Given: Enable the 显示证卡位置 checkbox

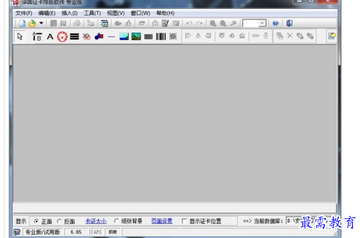Looking at the screenshot, I should pyautogui.click(x=184, y=221).
